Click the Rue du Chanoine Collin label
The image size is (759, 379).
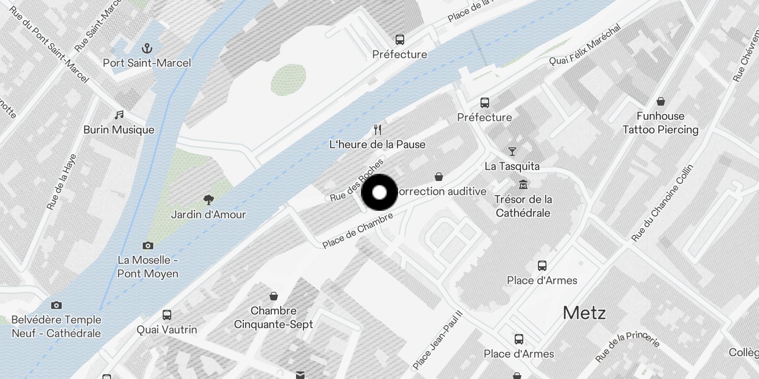[x=663, y=203]
